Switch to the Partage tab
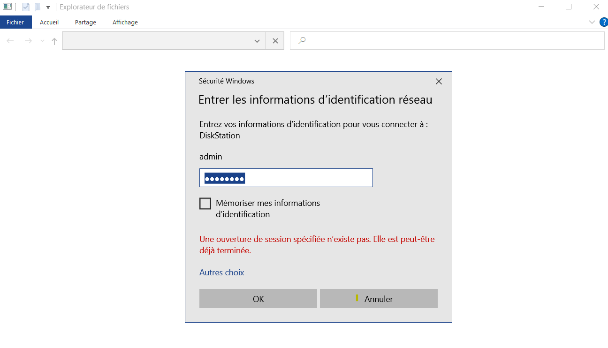 click(x=85, y=22)
